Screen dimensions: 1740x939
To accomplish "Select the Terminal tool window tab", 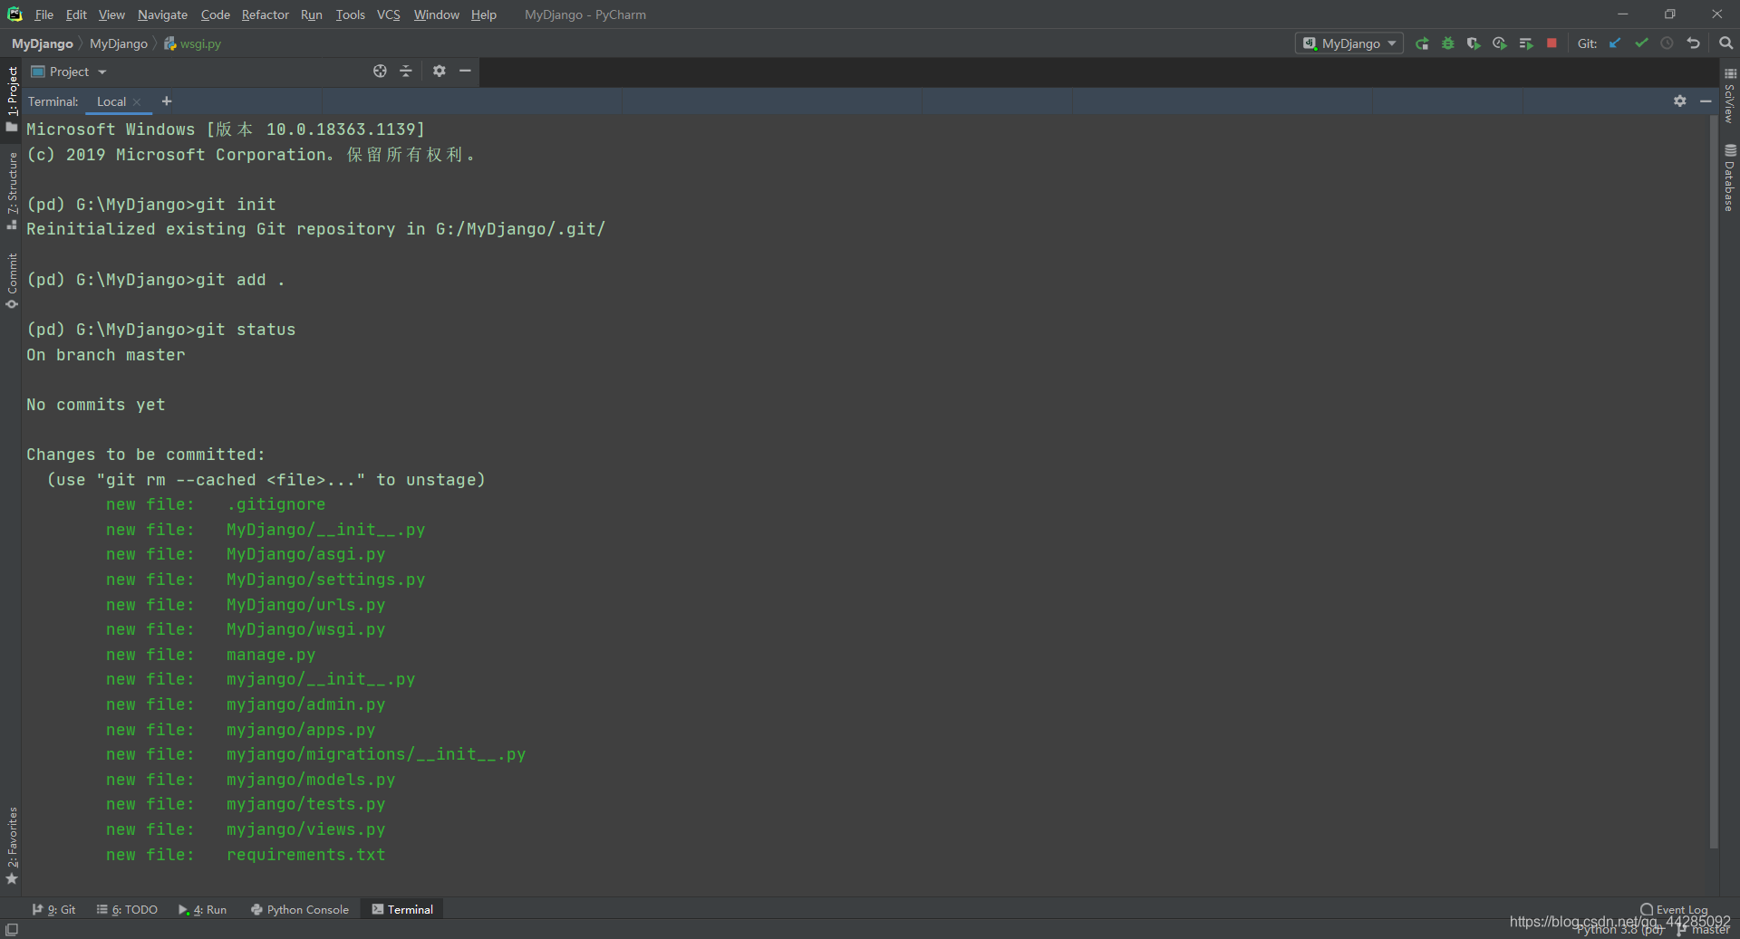I will pyautogui.click(x=402, y=909).
